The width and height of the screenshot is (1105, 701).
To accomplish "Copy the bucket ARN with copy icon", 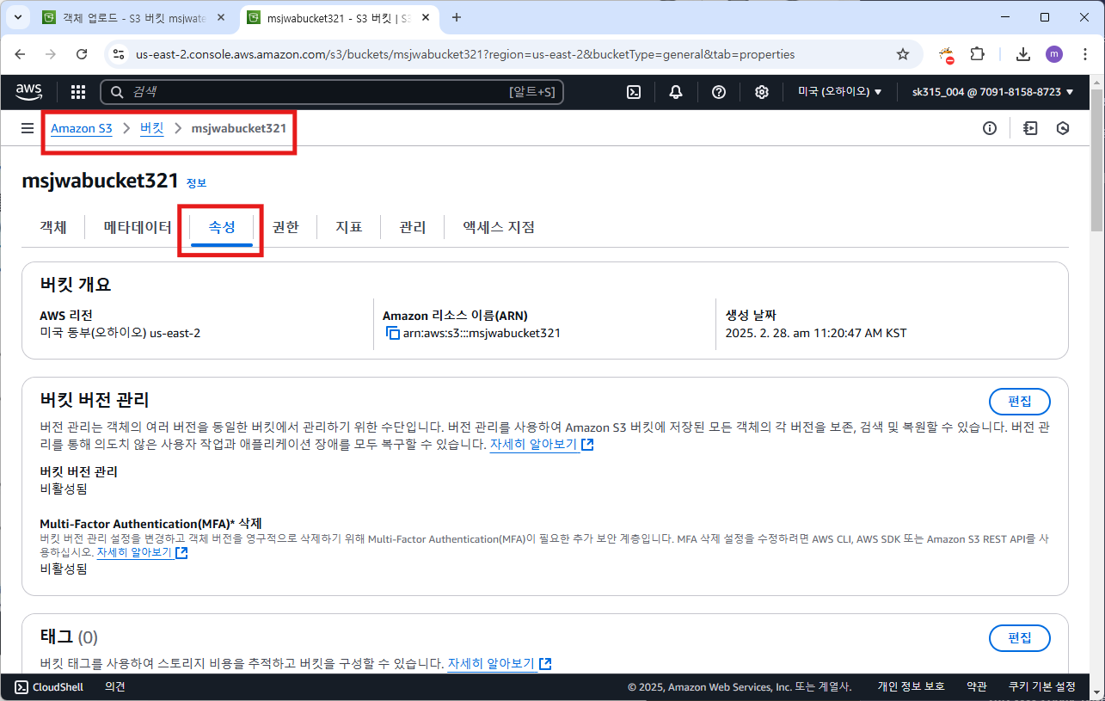I will (x=393, y=333).
